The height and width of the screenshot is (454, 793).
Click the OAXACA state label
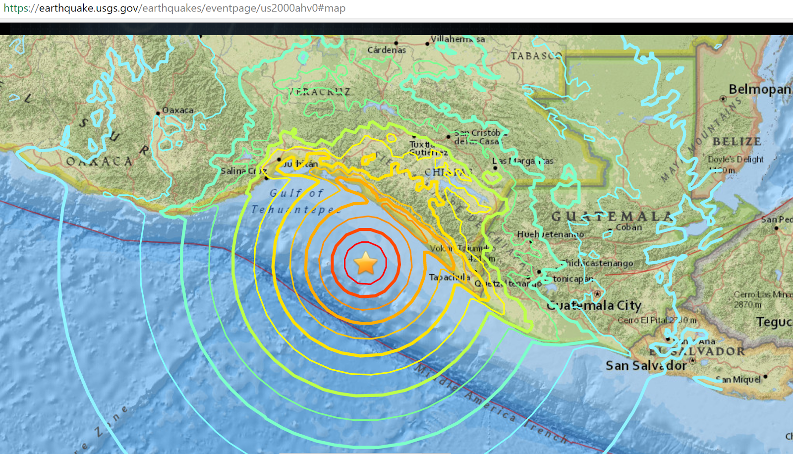tap(100, 161)
